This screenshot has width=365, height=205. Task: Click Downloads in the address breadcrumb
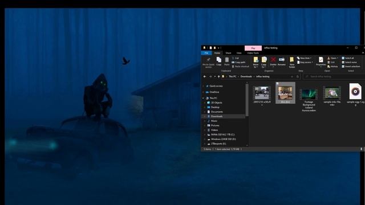246,76
